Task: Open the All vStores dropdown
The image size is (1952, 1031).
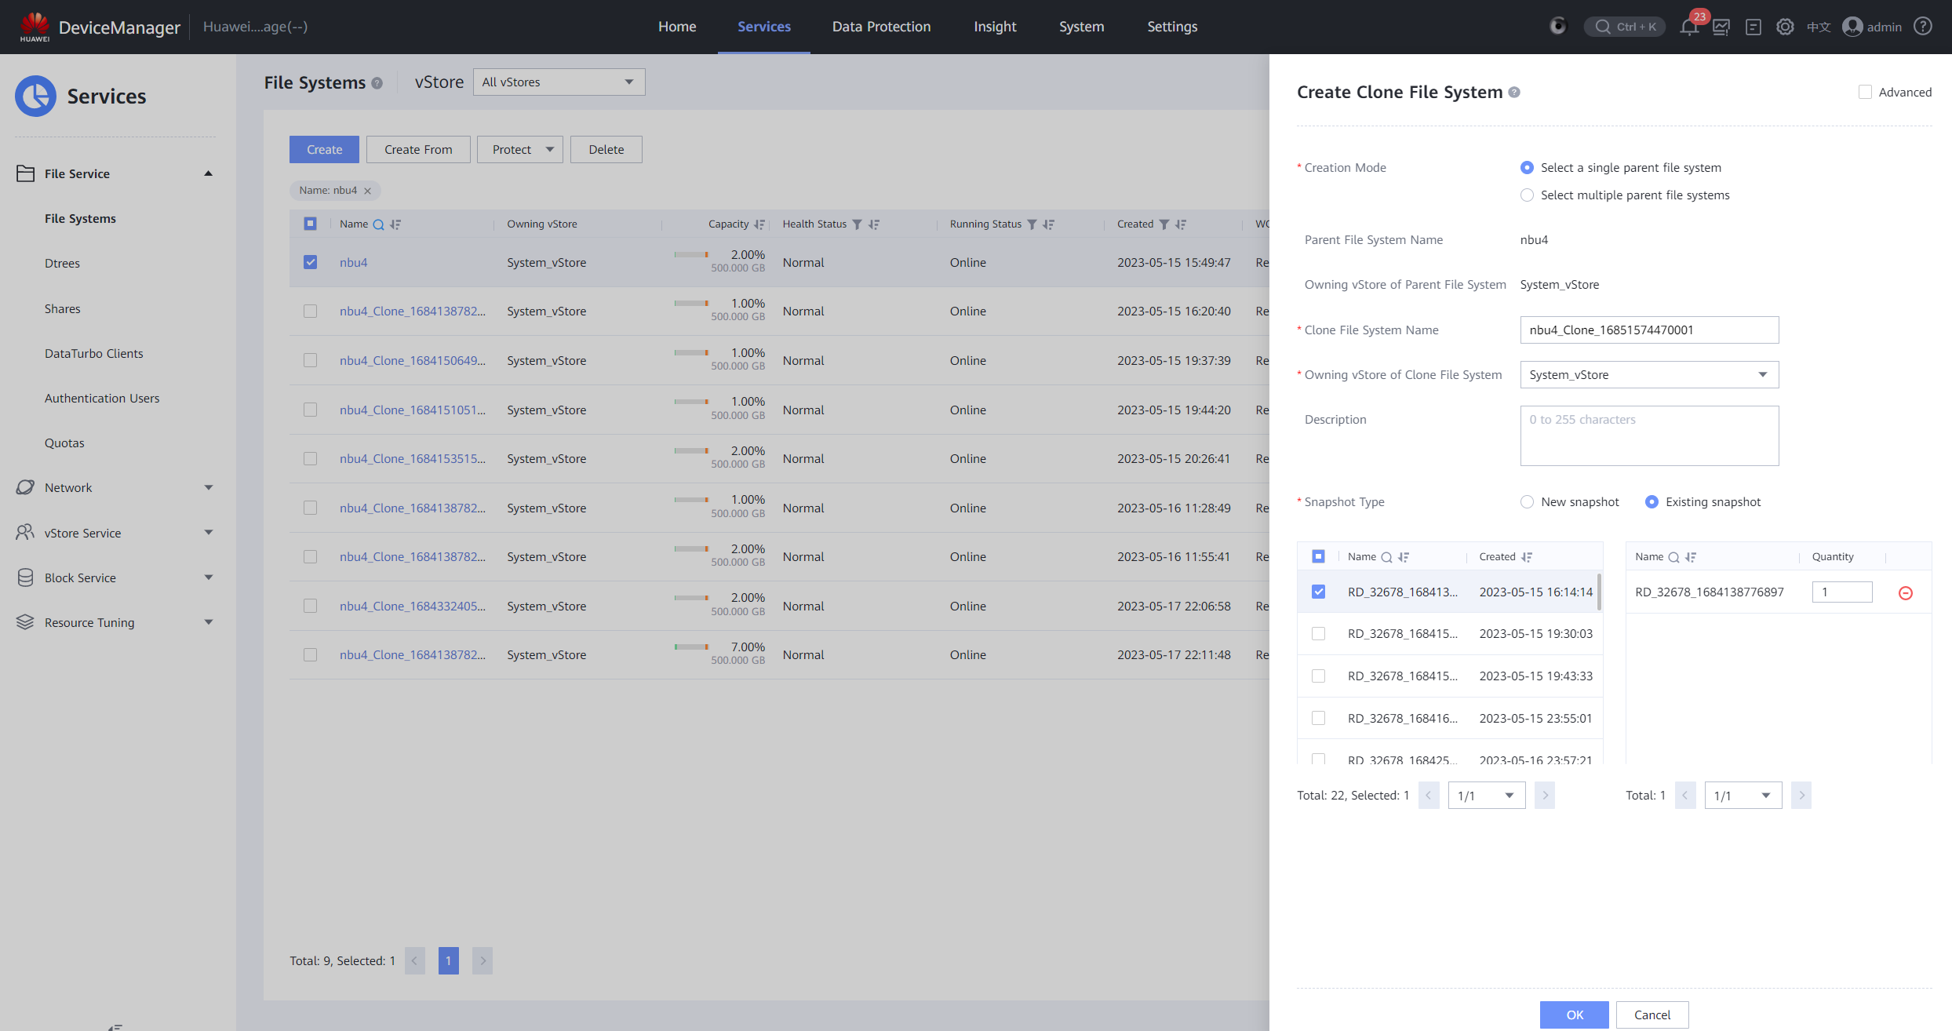Action: click(x=559, y=82)
